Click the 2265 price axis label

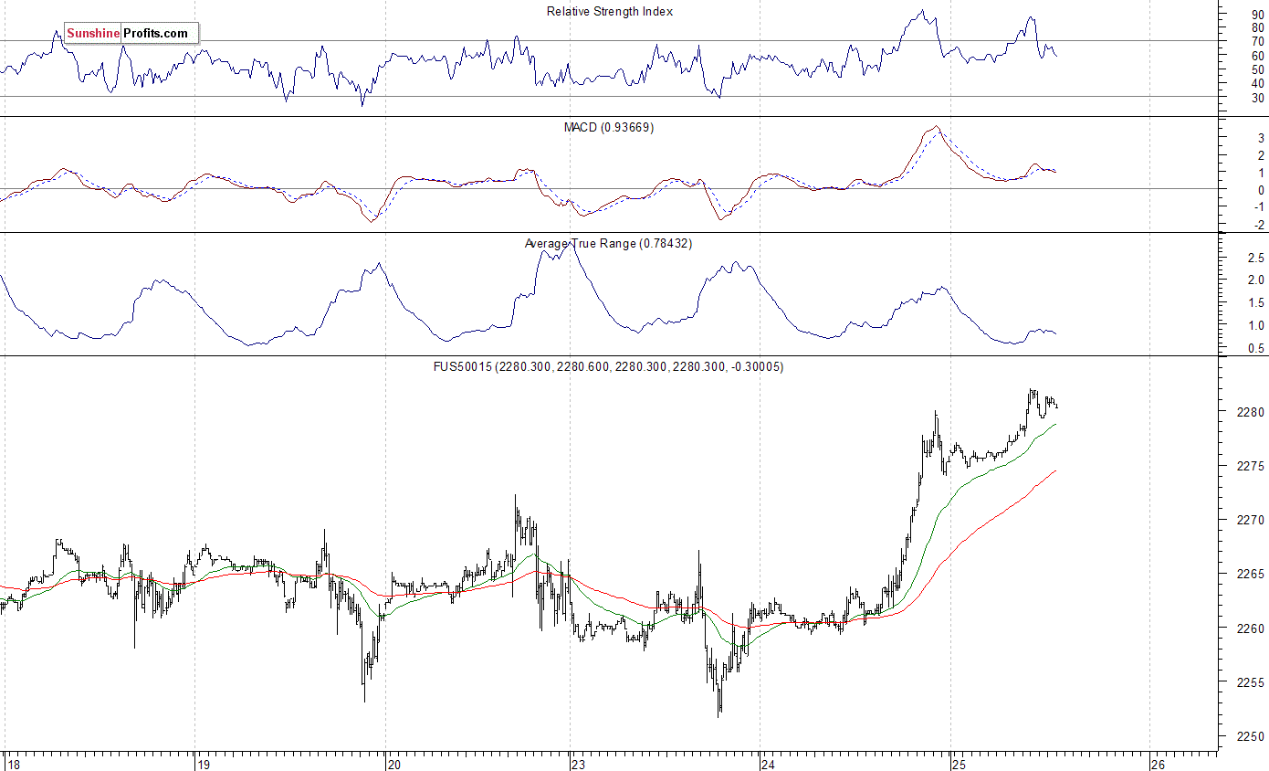(1249, 575)
